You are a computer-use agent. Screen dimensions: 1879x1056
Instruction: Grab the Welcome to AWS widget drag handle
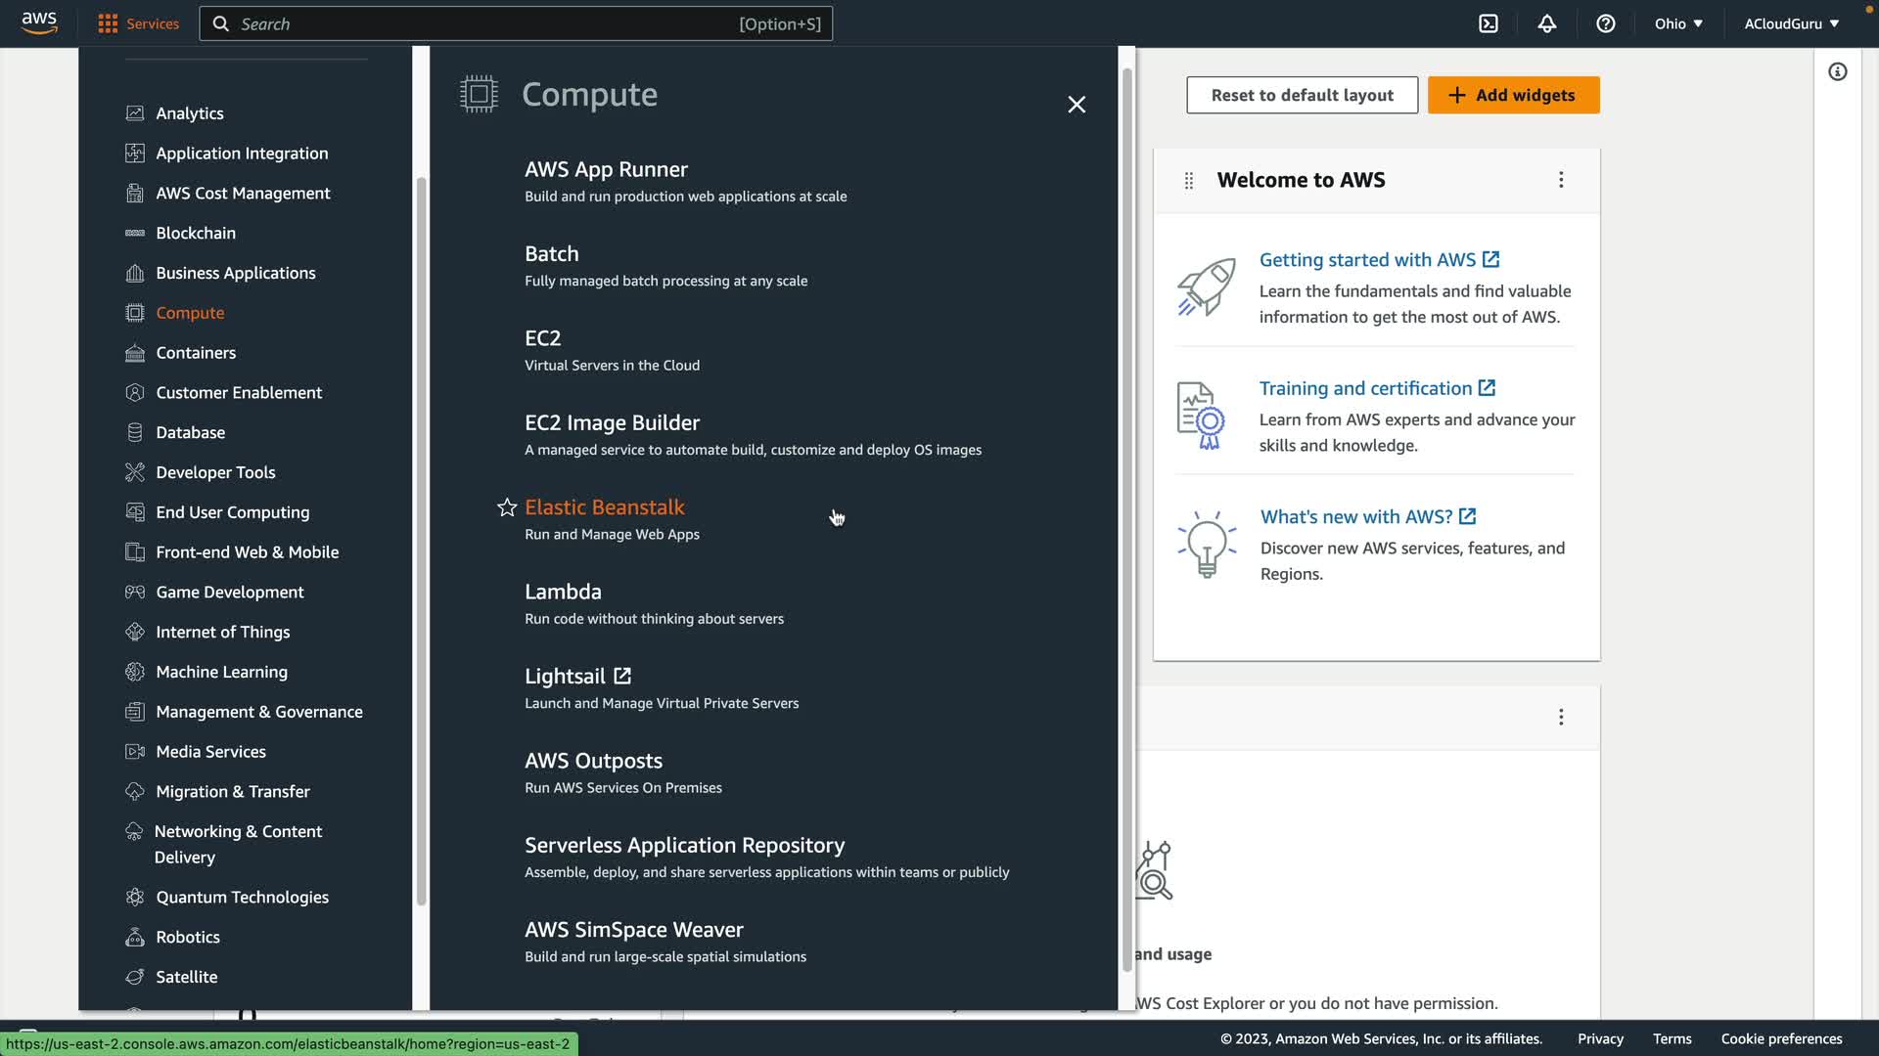[1188, 180]
